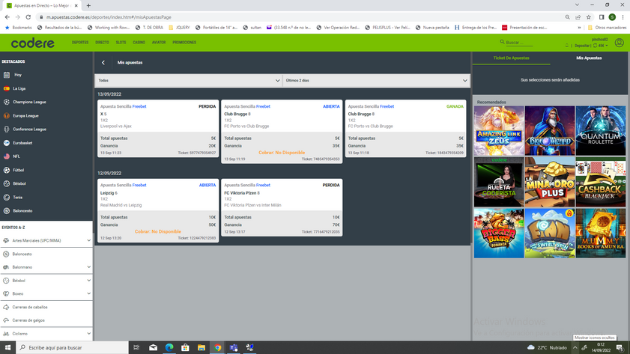Click the Depositar link
630x354 pixels.
582,46
